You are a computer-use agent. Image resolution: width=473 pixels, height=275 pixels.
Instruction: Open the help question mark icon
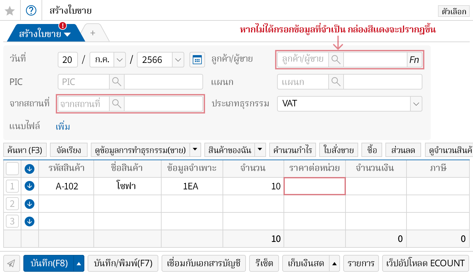pyautogui.click(x=31, y=11)
